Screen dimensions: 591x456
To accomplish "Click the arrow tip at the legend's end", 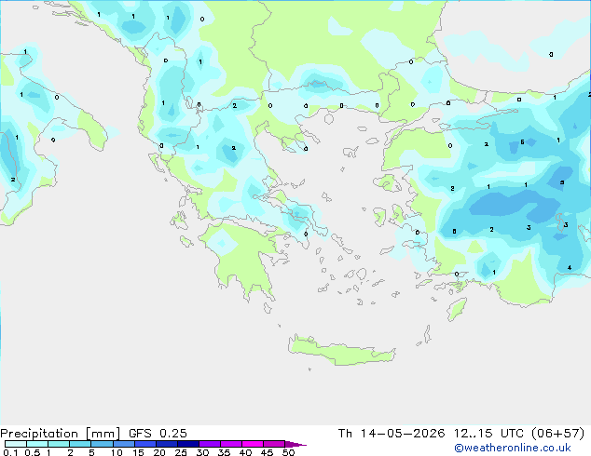I will point(295,444).
